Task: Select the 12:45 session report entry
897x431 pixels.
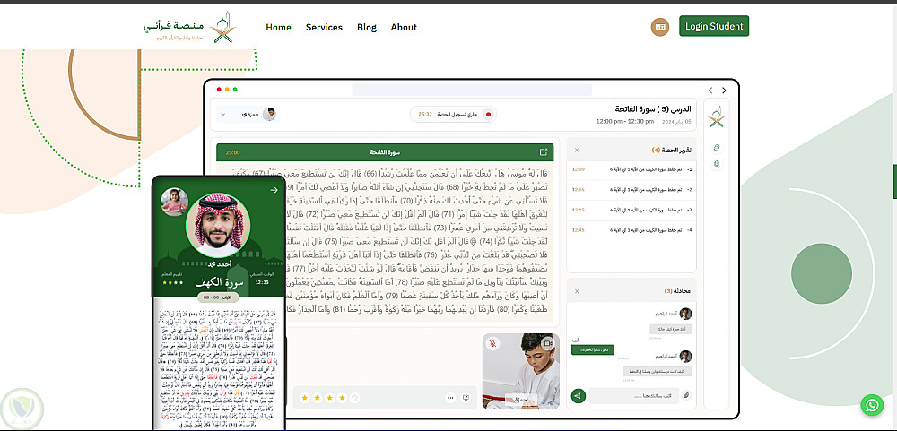Action: coord(631,229)
